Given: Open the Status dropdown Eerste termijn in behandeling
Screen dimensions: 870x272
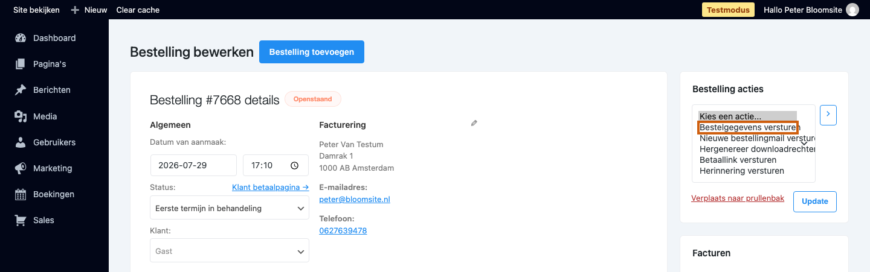Looking at the screenshot, I should pos(230,209).
